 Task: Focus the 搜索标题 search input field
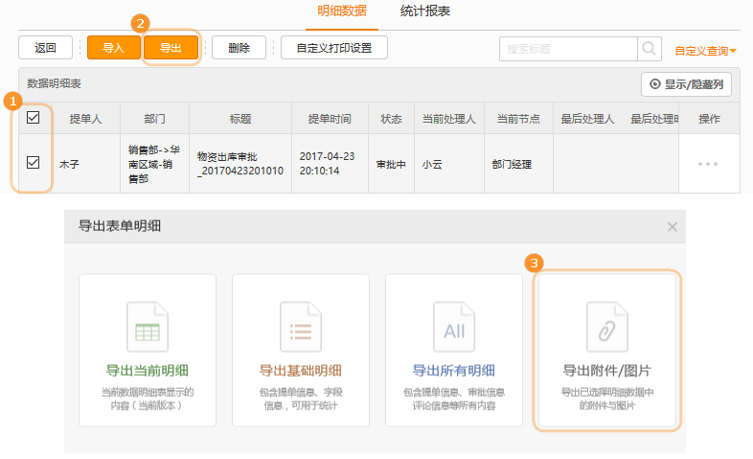567,49
